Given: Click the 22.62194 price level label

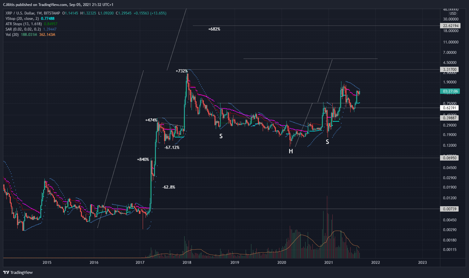Looking at the screenshot, I should (x=451, y=26).
